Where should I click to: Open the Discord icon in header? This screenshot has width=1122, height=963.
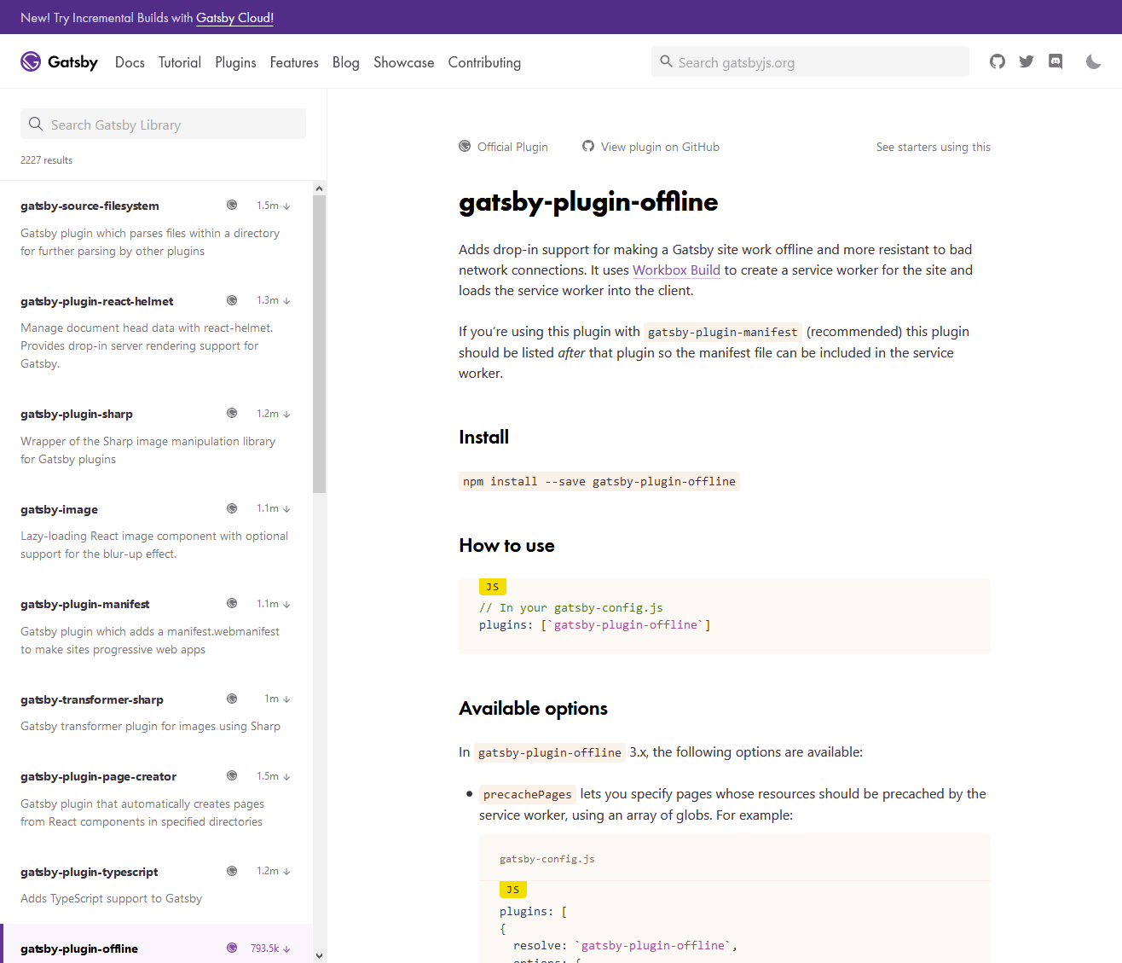click(x=1055, y=61)
